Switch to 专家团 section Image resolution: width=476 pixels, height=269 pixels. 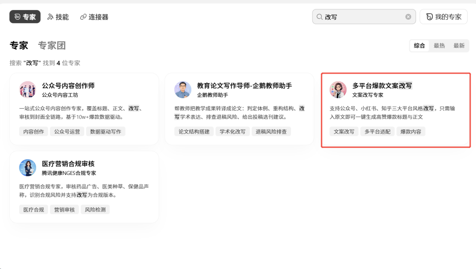(x=52, y=45)
